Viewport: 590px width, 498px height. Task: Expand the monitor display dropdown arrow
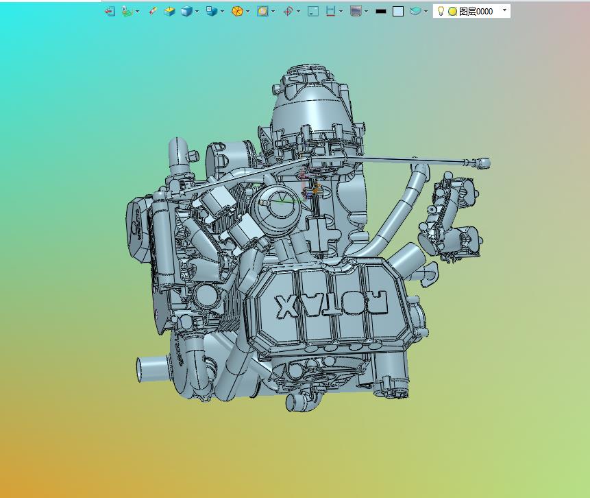pos(366,11)
